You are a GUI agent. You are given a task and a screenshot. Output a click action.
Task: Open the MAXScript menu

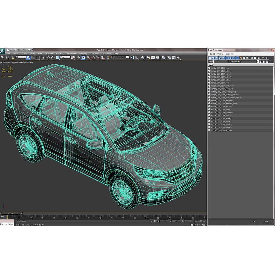pos(107,53)
